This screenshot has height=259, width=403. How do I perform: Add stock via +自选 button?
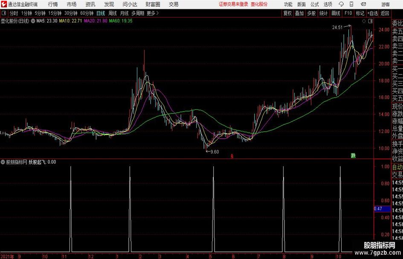[372, 13]
